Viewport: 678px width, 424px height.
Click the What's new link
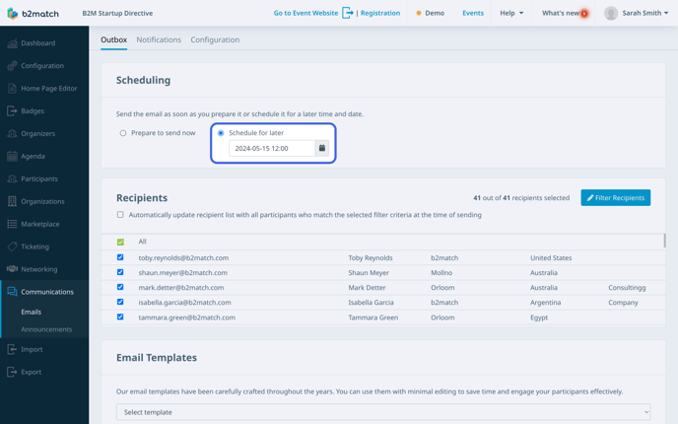(561, 13)
